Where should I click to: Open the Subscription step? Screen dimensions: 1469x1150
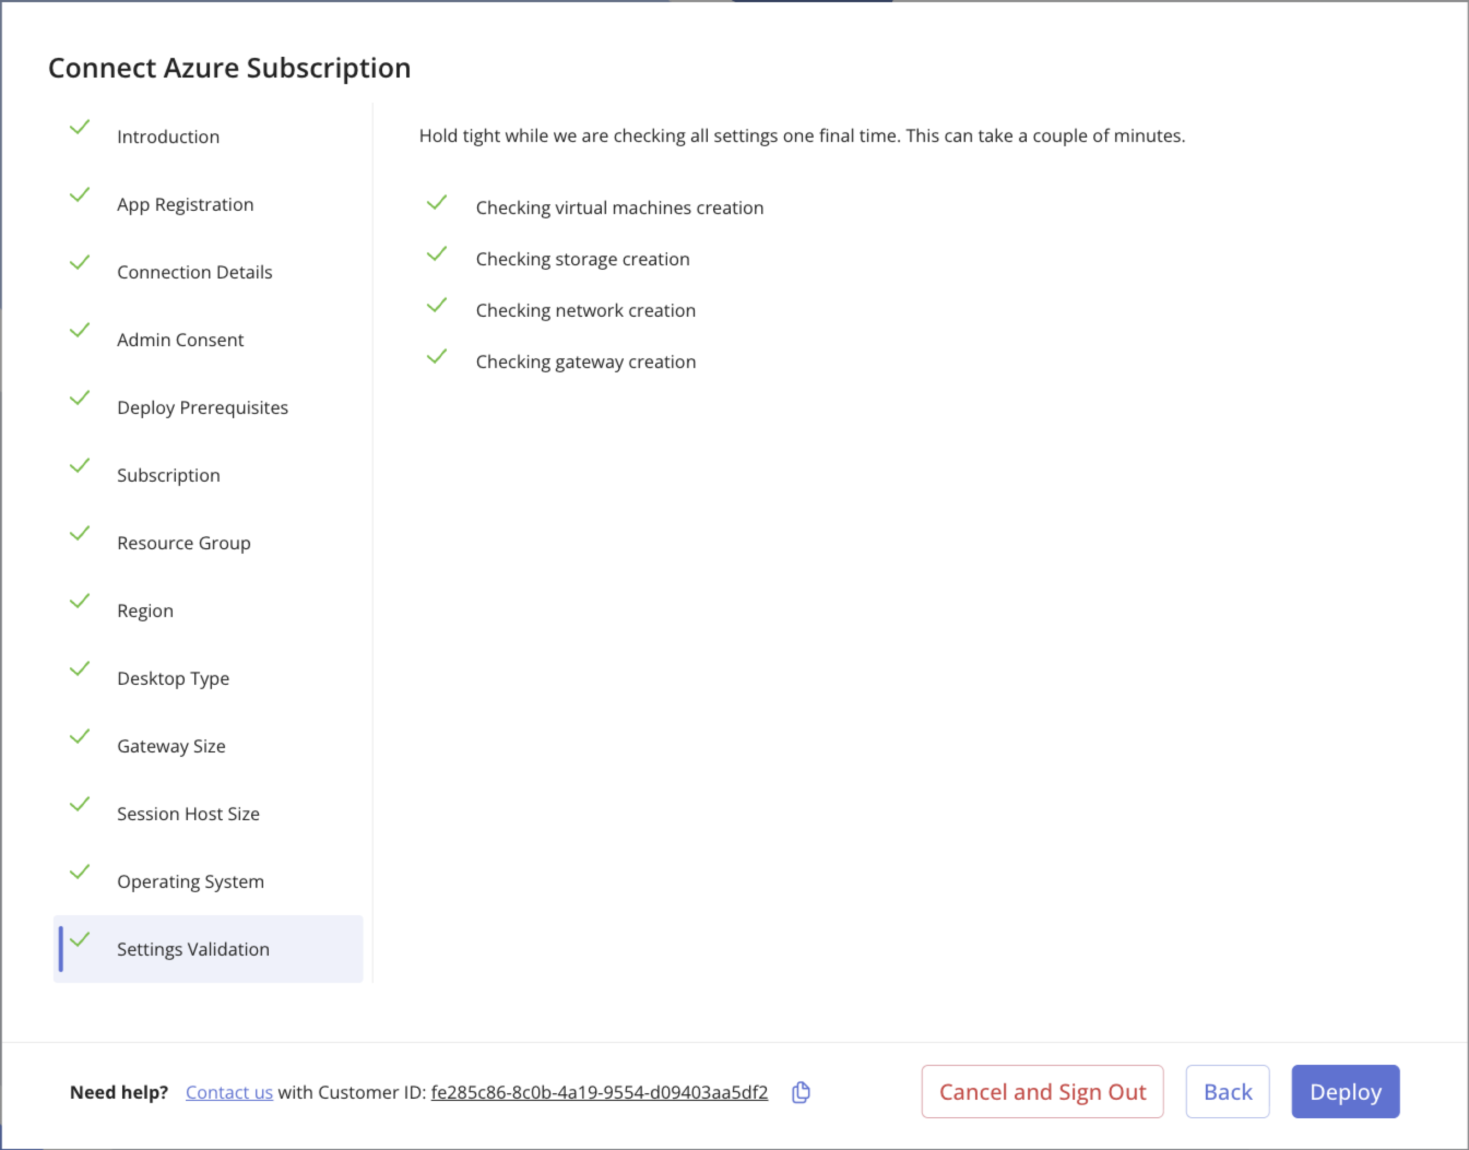click(x=168, y=476)
